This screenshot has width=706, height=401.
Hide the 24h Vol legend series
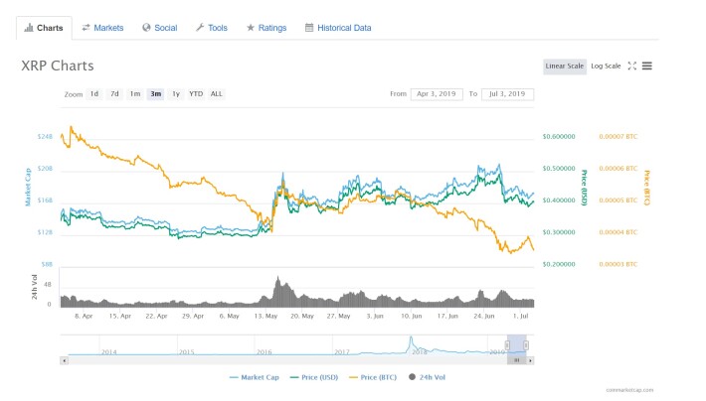[427, 377]
